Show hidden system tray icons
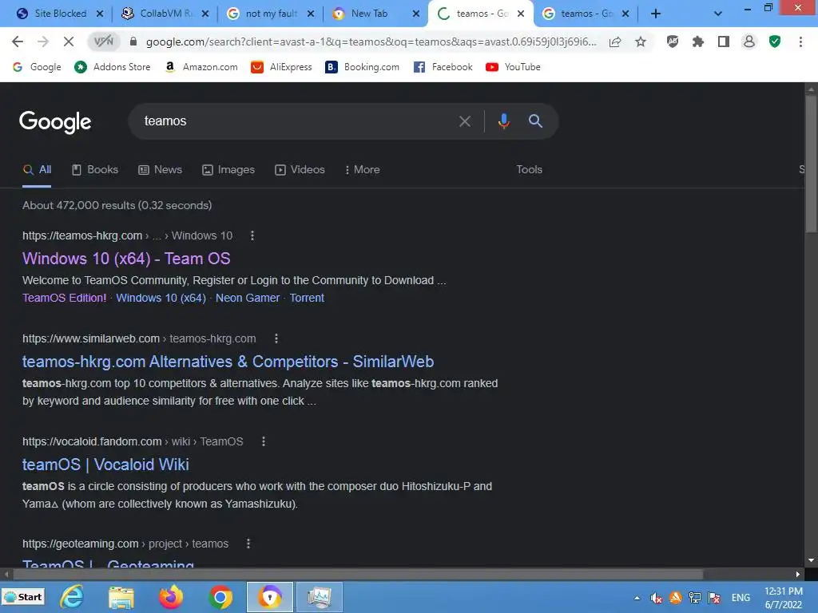This screenshot has width=818, height=613. 637,598
